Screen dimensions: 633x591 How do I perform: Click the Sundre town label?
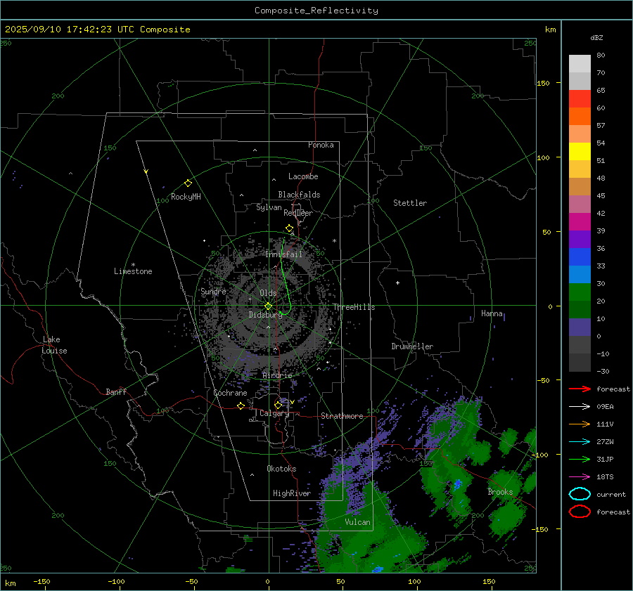[x=213, y=291]
